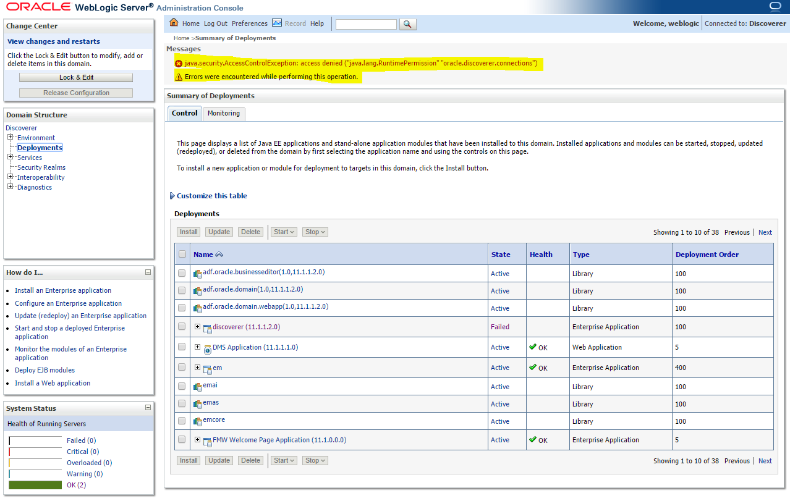Click the Name column sort arrows icon
790x501 pixels.
[219, 255]
